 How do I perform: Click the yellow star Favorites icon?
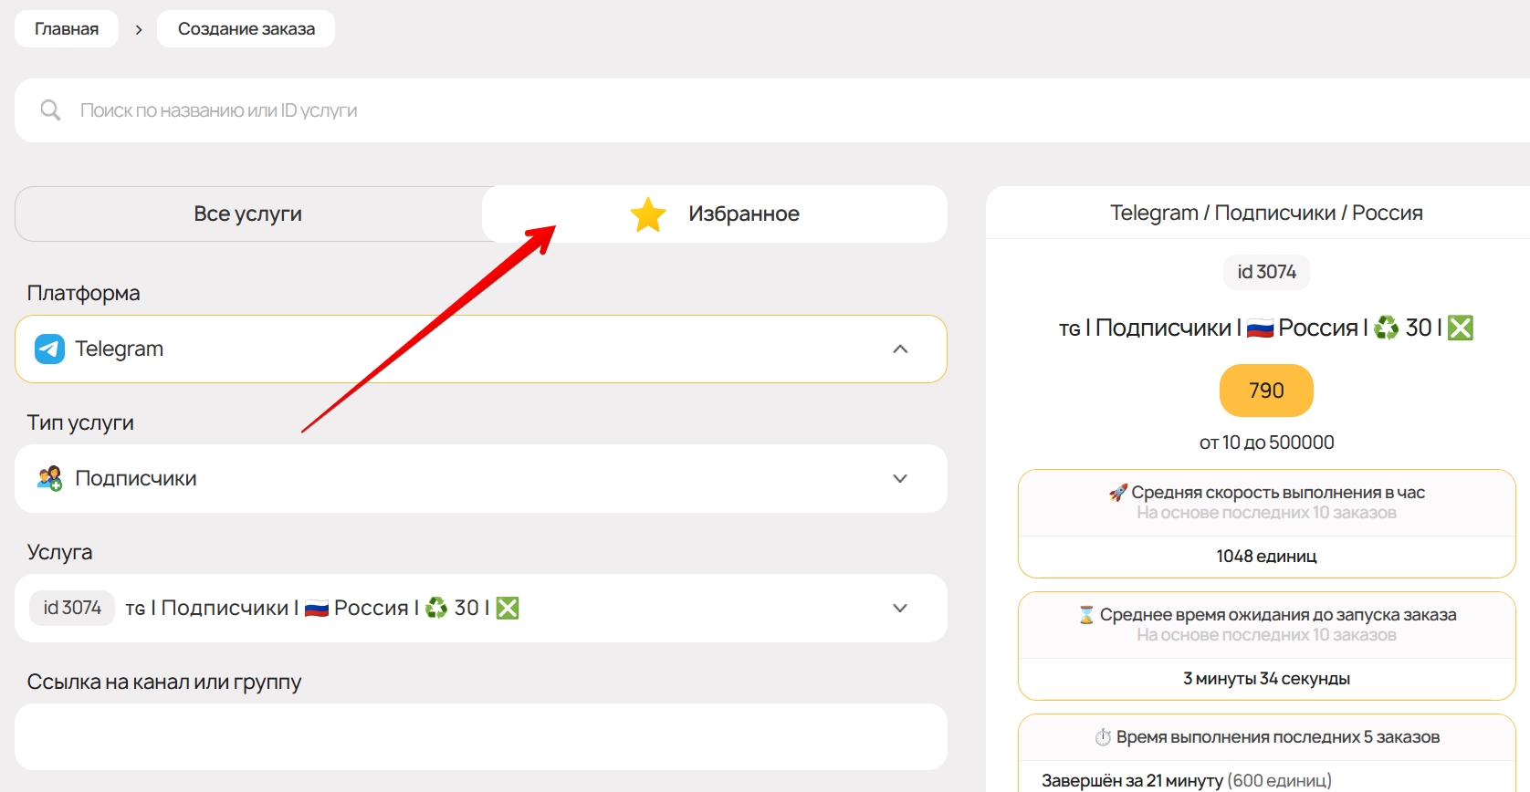point(648,214)
